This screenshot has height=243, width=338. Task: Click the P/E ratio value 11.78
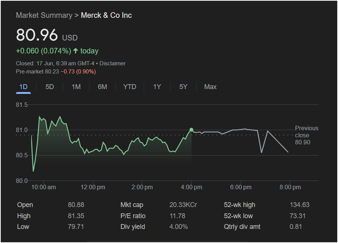click(178, 216)
